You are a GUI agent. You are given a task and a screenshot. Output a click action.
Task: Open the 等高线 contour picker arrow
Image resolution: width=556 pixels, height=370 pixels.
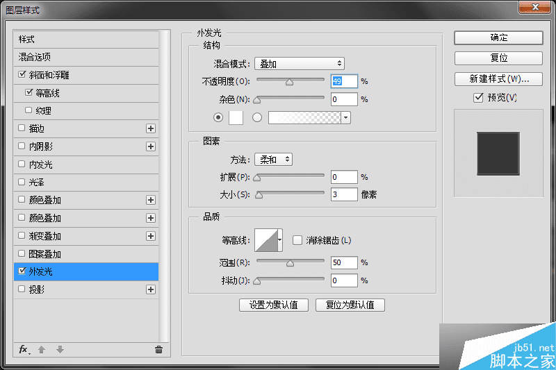[280, 240]
